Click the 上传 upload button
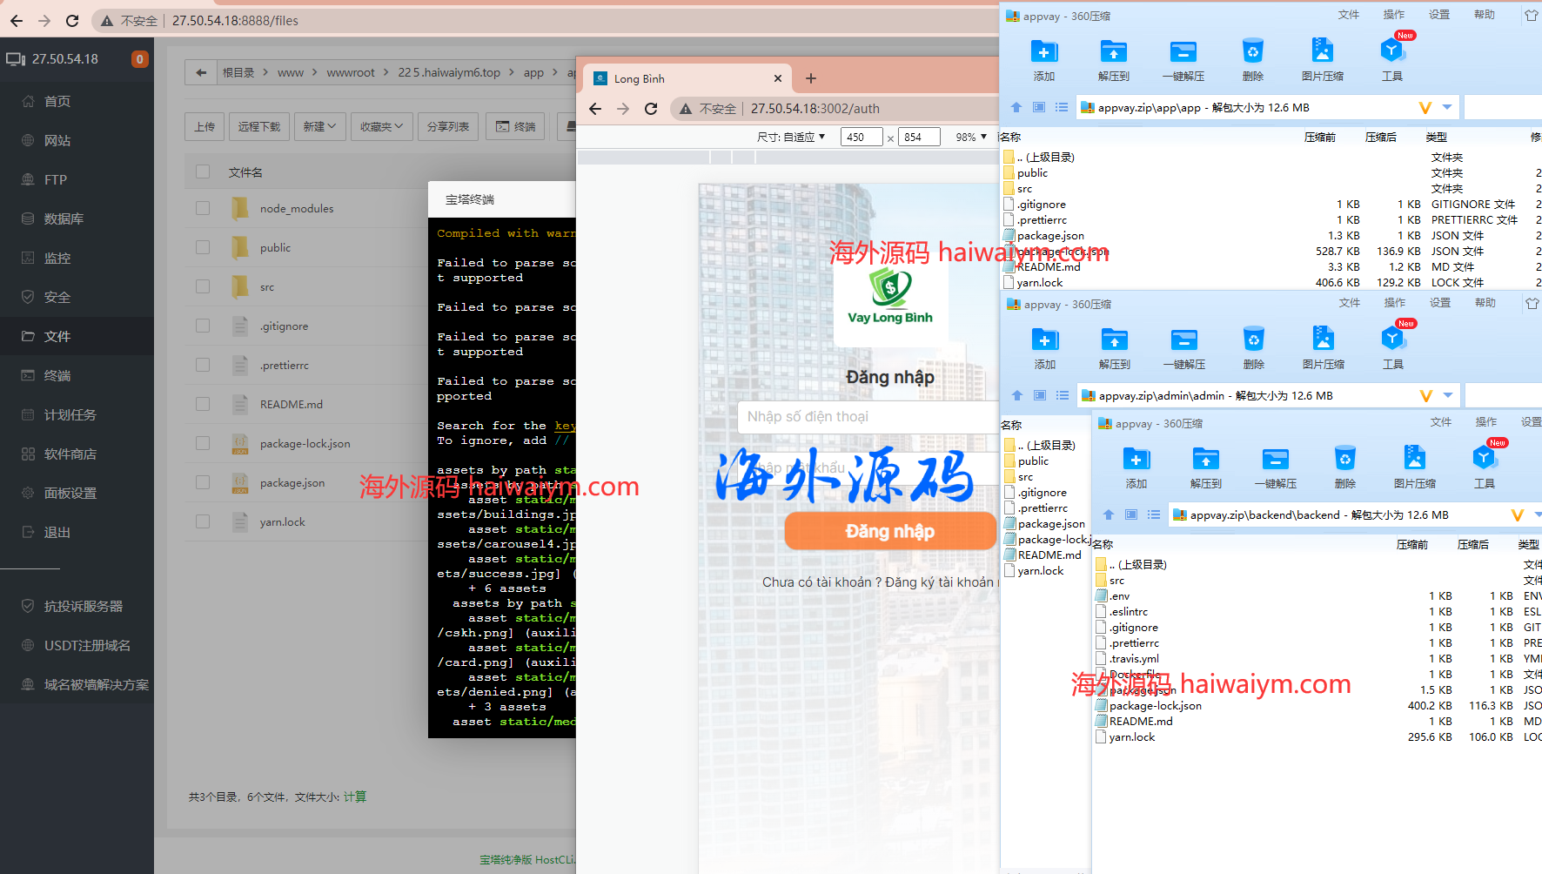This screenshot has height=874, width=1542. coord(204,127)
